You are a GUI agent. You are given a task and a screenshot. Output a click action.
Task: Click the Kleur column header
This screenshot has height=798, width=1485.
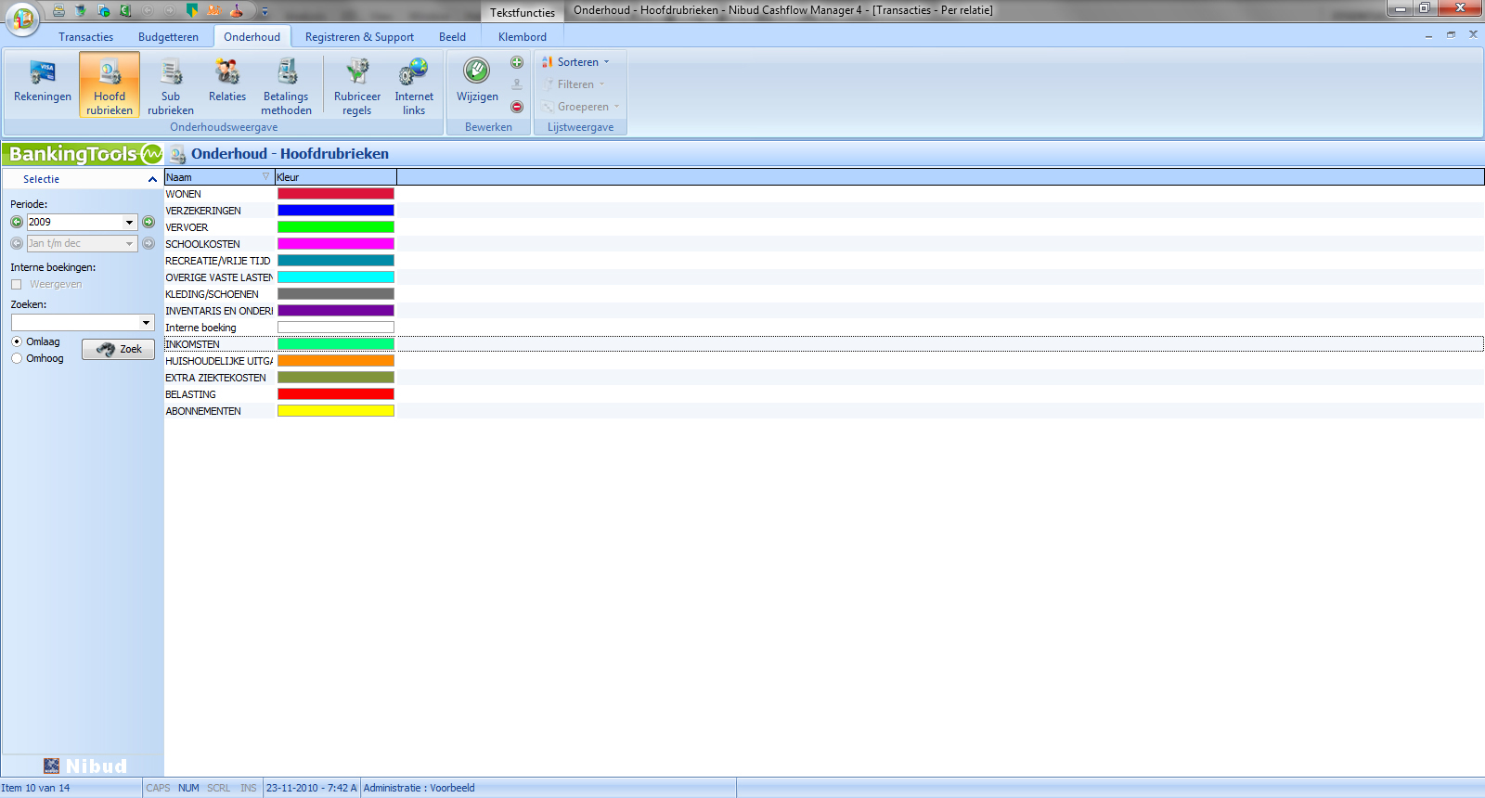coord(336,177)
